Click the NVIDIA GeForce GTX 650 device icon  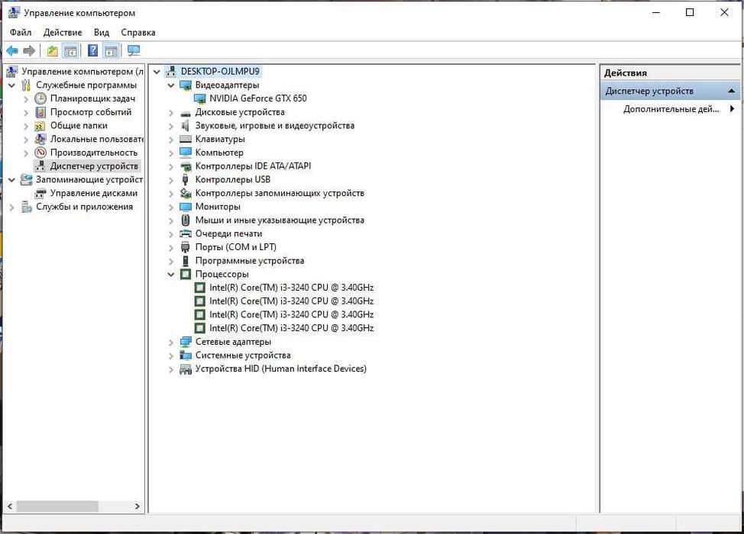point(200,98)
